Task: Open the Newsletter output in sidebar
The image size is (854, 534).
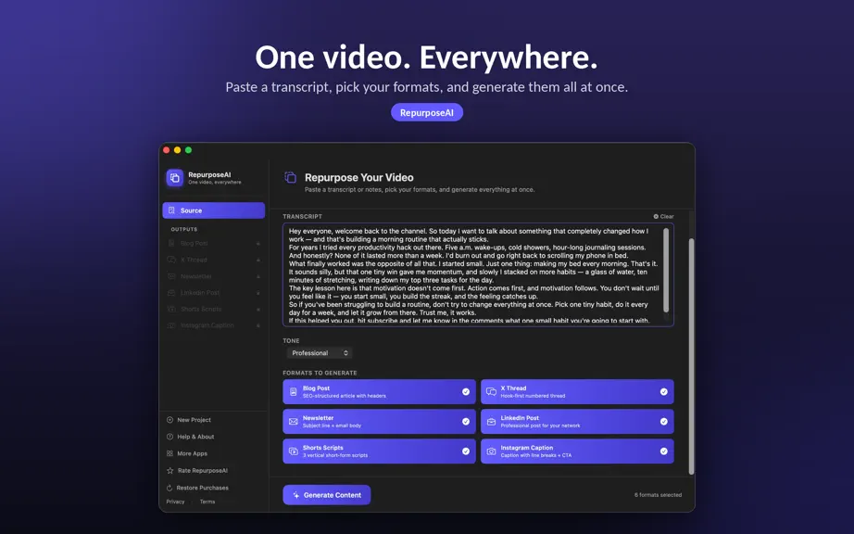Action: point(213,276)
